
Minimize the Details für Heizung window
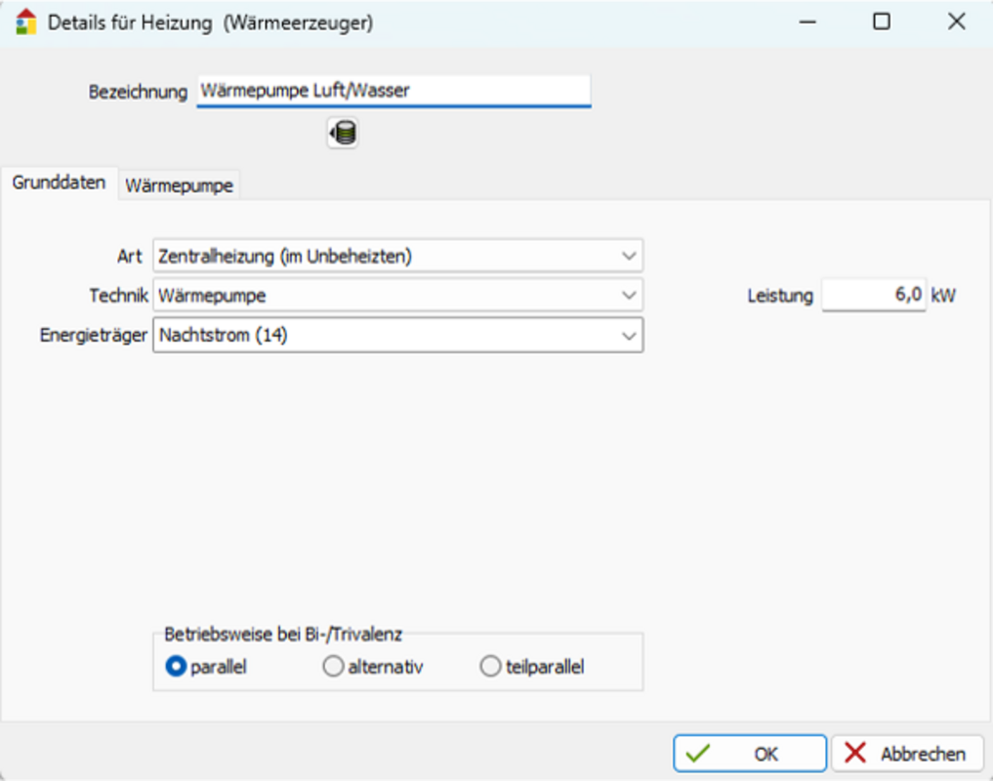[807, 21]
